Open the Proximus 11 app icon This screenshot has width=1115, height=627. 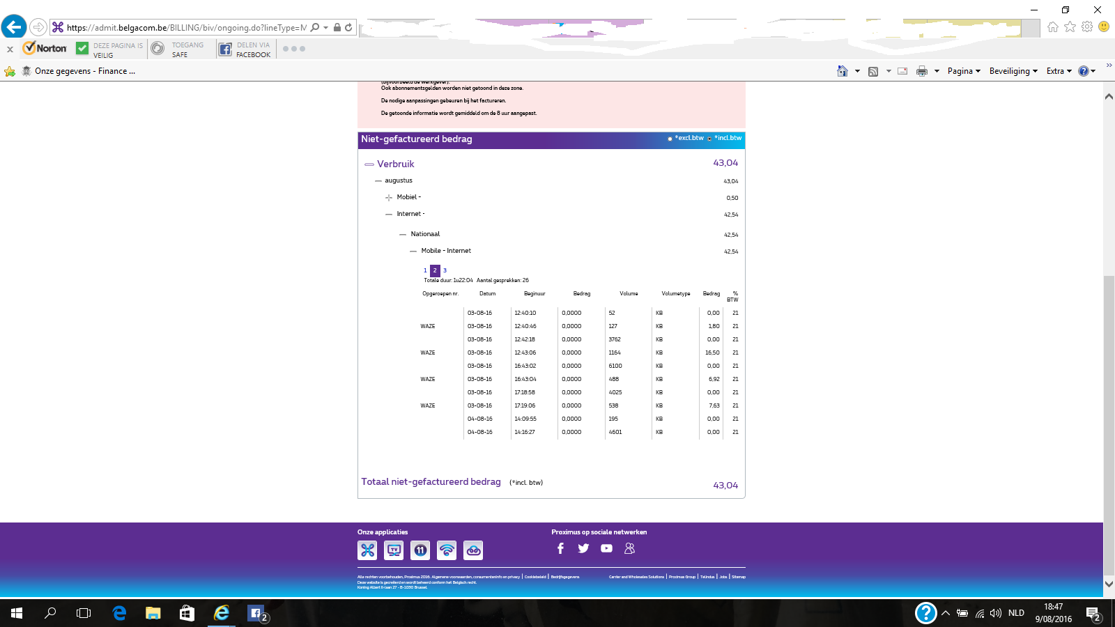420,550
